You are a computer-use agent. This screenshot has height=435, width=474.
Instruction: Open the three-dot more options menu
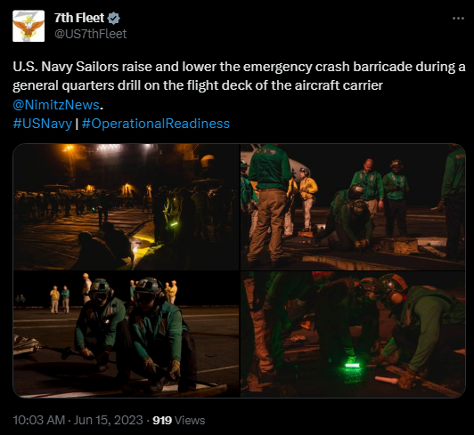click(x=458, y=19)
